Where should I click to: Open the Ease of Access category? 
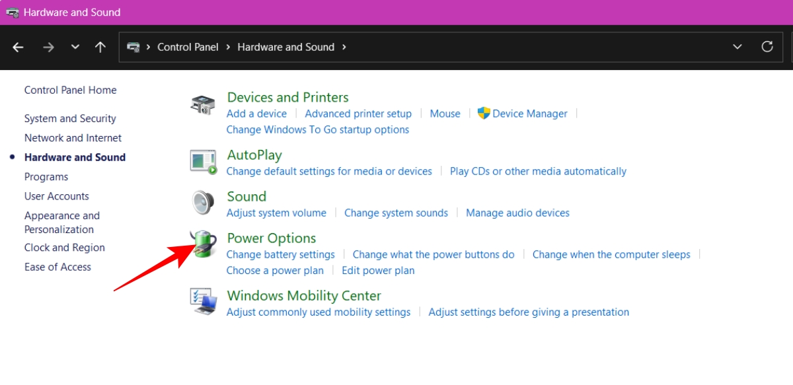tap(57, 267)
